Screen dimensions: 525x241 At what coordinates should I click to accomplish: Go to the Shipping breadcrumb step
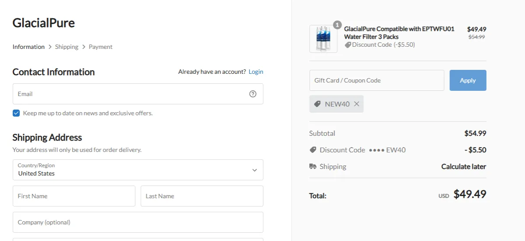66,47
